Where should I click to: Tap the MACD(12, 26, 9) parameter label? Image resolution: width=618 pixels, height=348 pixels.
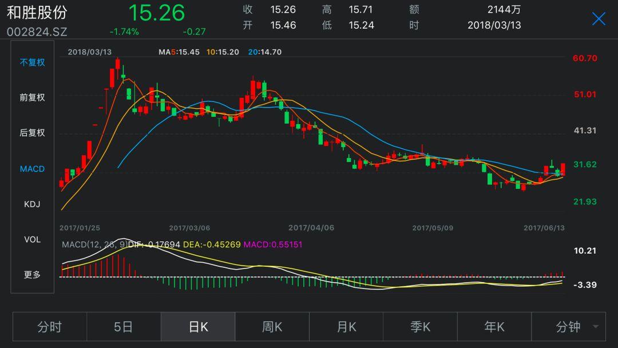click(x=94, y=244)
